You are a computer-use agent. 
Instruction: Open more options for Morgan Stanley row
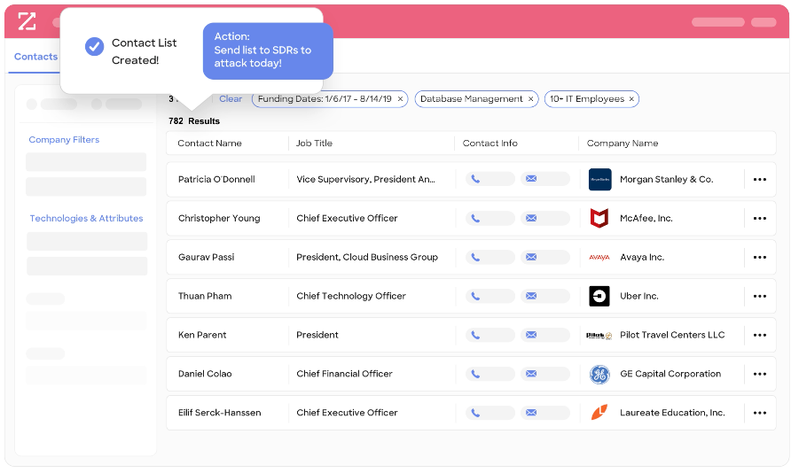759,180
